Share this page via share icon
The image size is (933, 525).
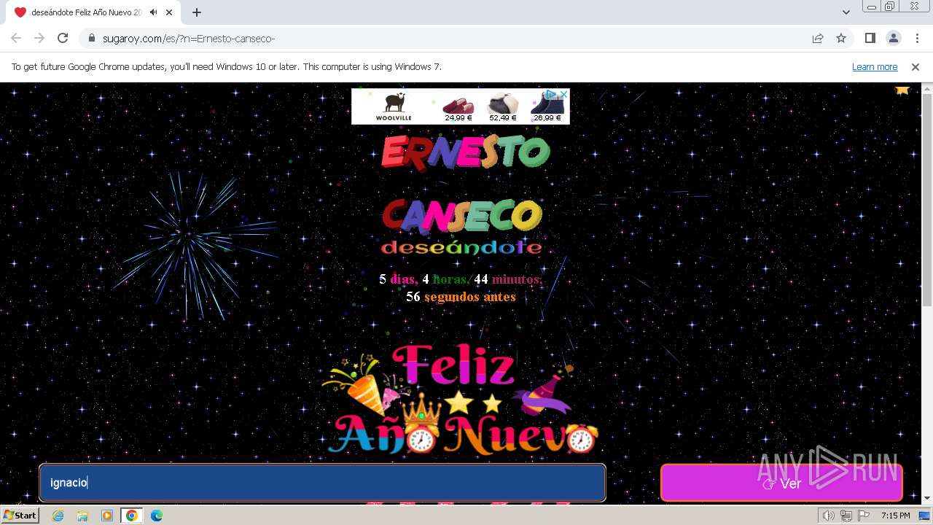[818, 38]
